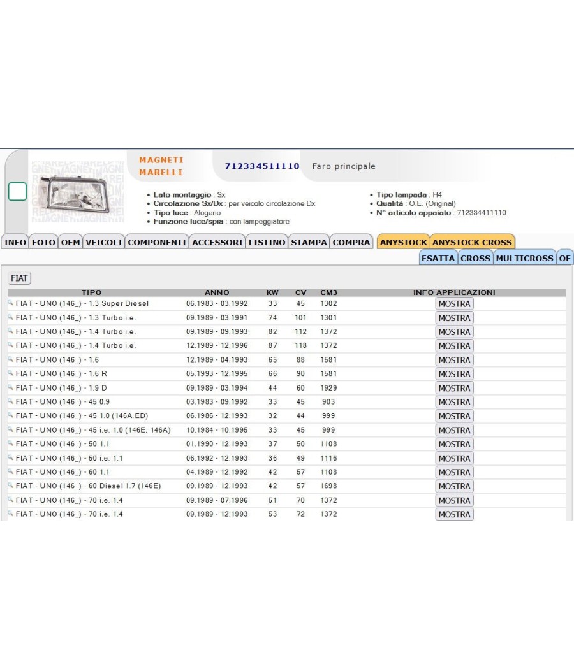Switch to the FOTO tab
574x669 pixels.
[x=43, y=242]
